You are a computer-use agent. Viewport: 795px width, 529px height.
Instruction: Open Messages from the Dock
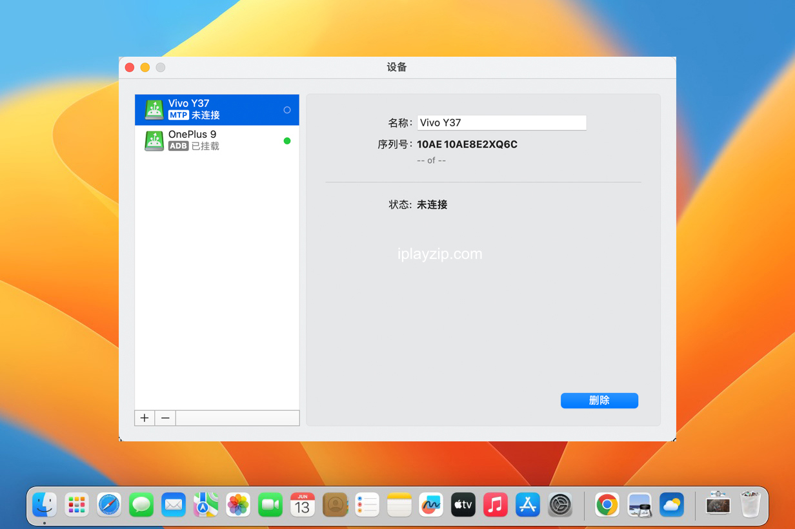click(x=141, y=505)
